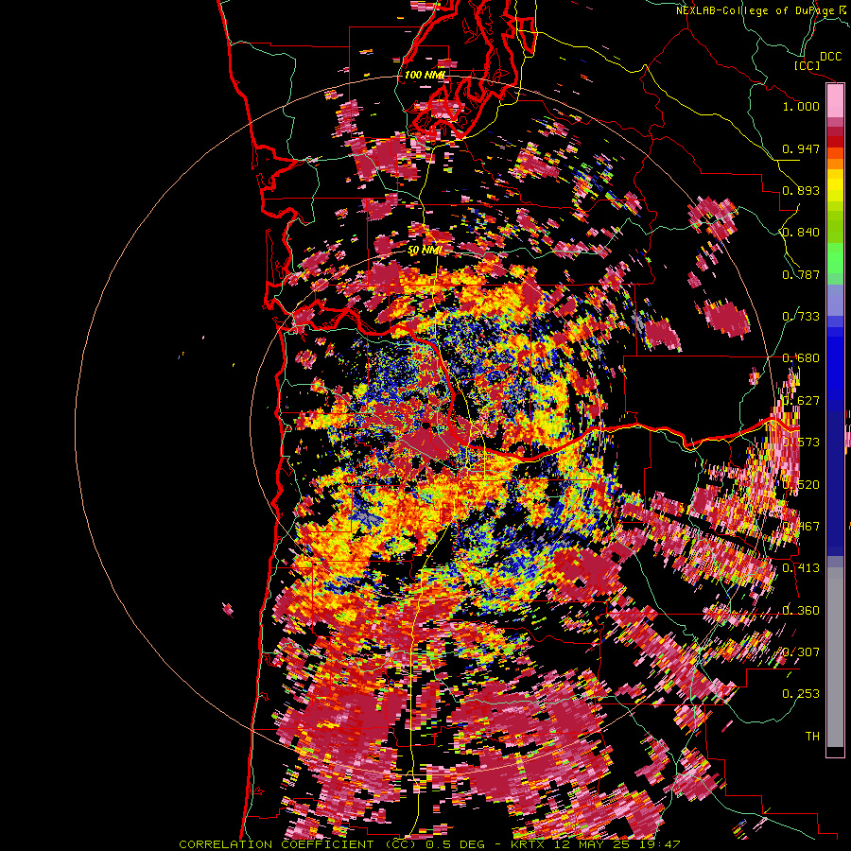The height and width of the screenshot is (851, 851).
Task: Click the 0.680 scale value
Action: coord(801,358)
